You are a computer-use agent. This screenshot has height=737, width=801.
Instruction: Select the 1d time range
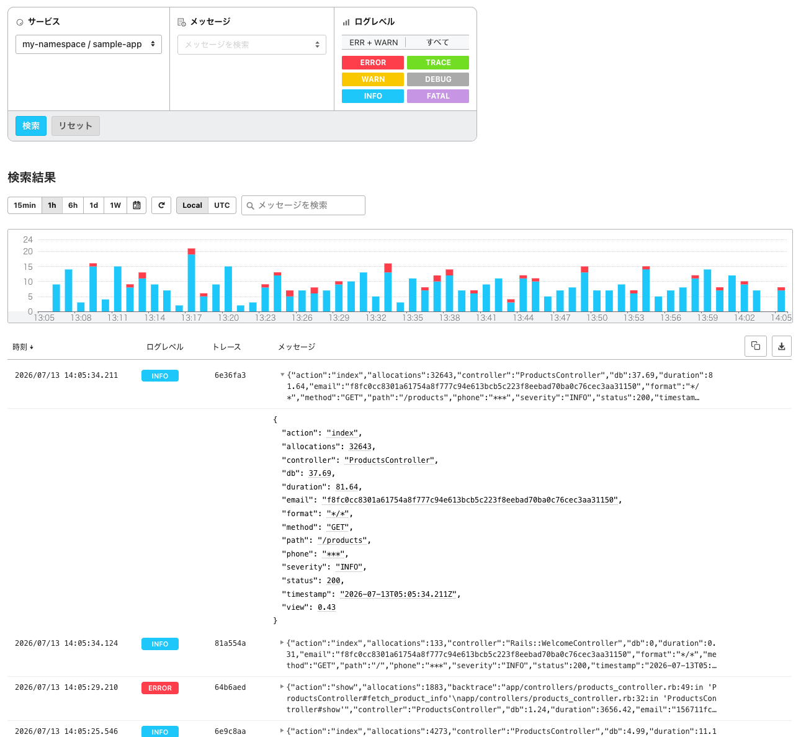click(x=94, y=205)
